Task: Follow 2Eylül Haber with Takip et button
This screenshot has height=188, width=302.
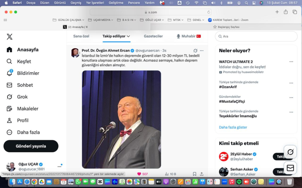Action: tap(283, 157)
